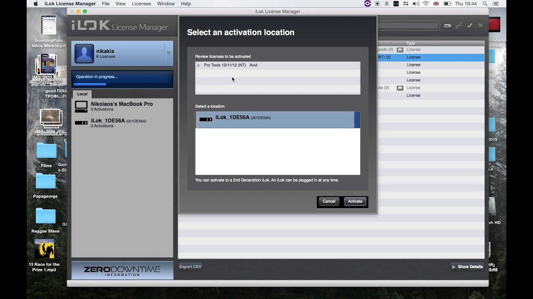
Task: Click the iLok USB icon in sidebar
Action: (x=81, y=123)
